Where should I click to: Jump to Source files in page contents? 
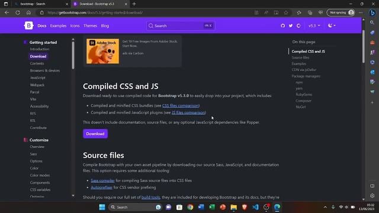click(300, 57)
